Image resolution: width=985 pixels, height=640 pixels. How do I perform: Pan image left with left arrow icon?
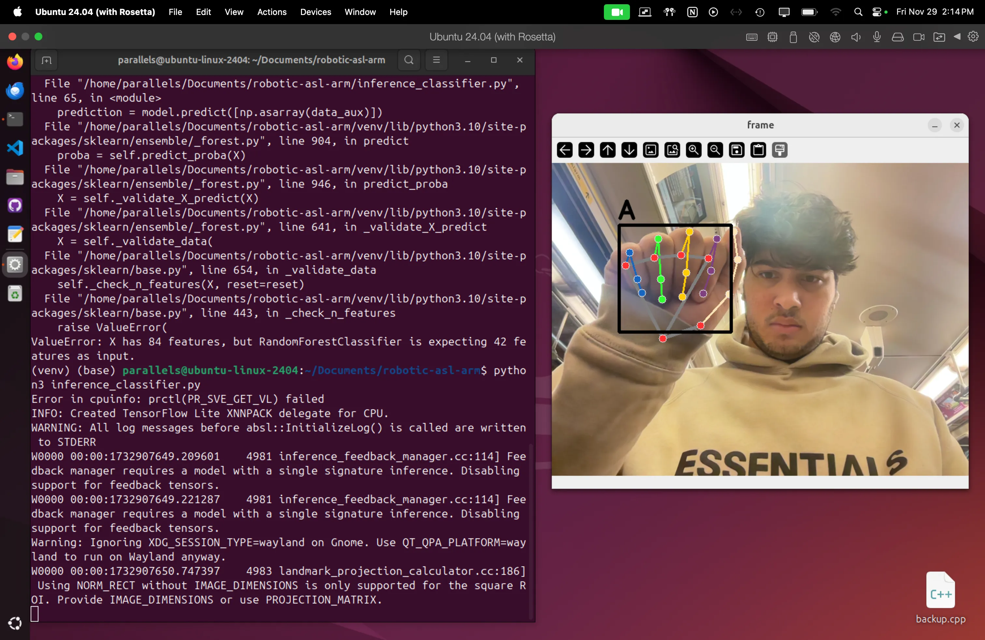(565, 150)
